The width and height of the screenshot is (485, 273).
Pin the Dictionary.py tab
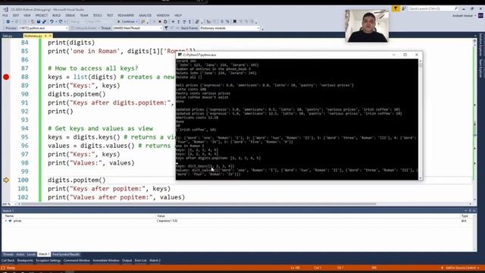coord(45,36)
